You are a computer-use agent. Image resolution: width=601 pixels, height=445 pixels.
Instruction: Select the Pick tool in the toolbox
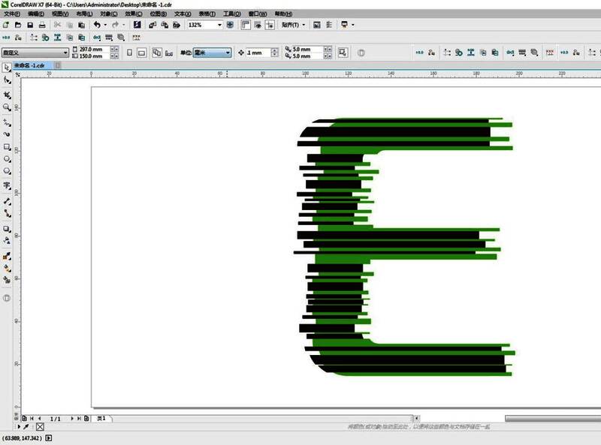click(7, 68)
